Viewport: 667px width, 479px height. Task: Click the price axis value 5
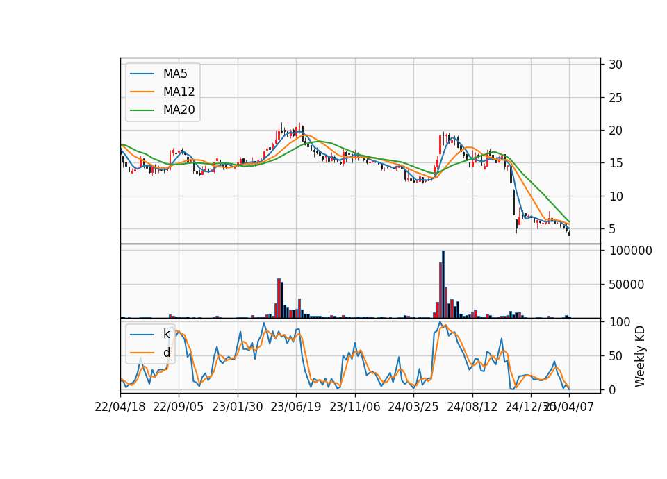pyautogui.click(x=612, y=229)
